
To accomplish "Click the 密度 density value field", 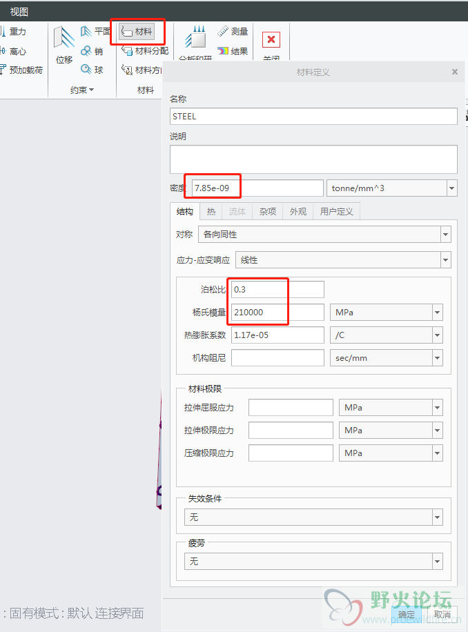I will pos(257,188).
